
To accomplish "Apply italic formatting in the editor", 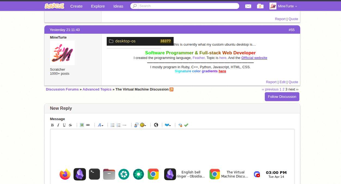I will (58, 125).
